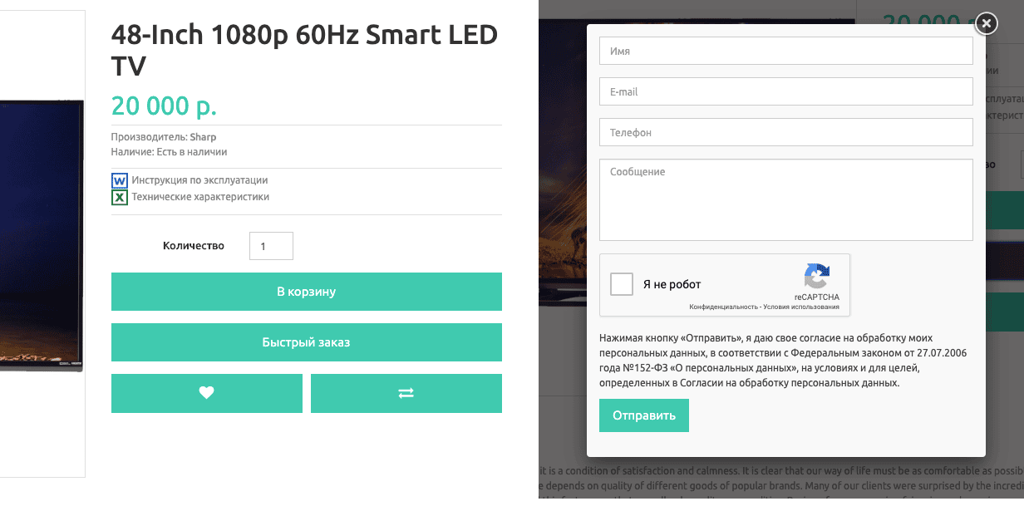Check the "Я не робот" checkbox
The height and width of the screenshot is (511, 1024).
[622, 284]
